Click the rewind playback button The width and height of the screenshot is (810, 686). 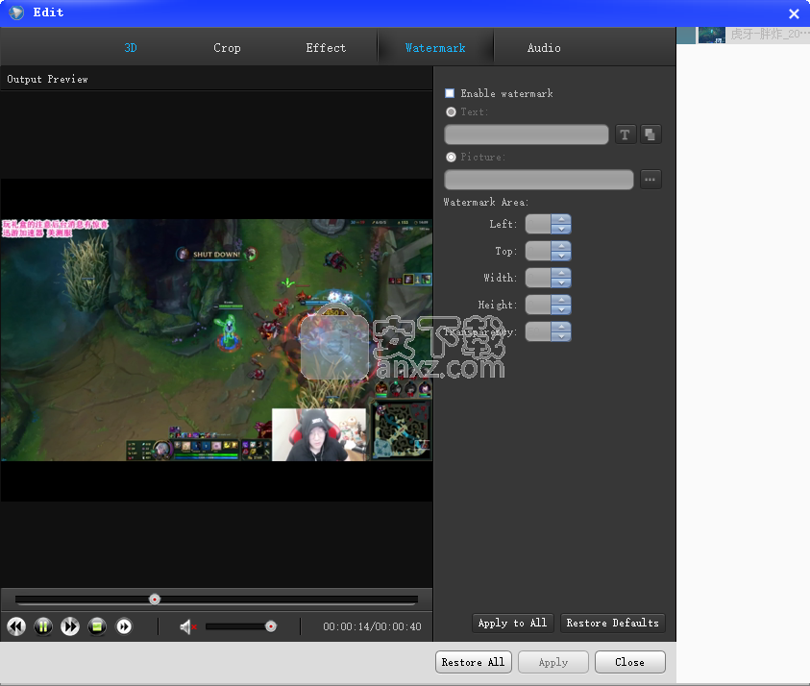click(x=16, y=626)
